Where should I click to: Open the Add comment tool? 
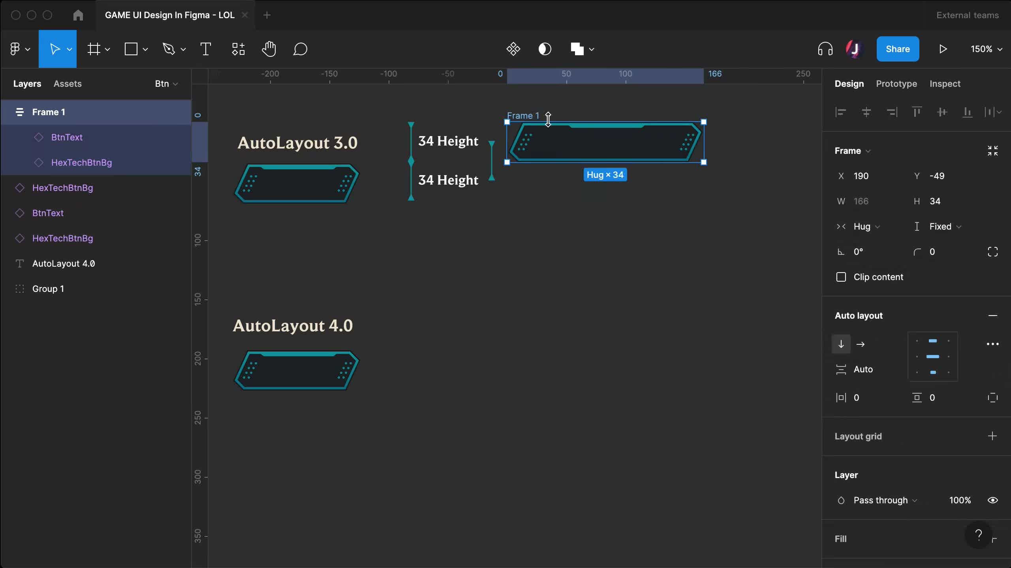coord(300,49)
